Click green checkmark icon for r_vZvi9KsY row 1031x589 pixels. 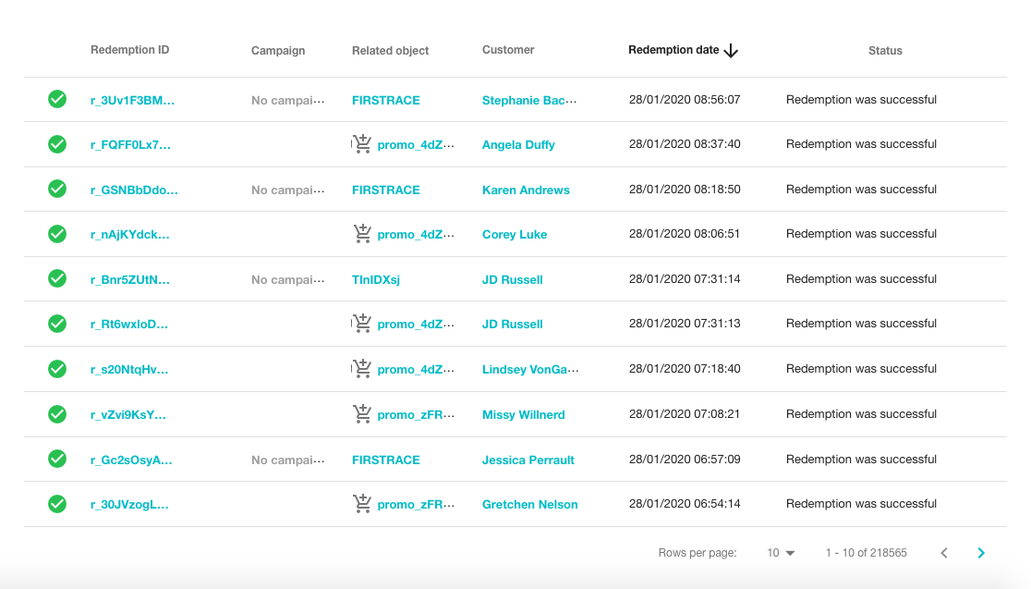pos(57,414)
